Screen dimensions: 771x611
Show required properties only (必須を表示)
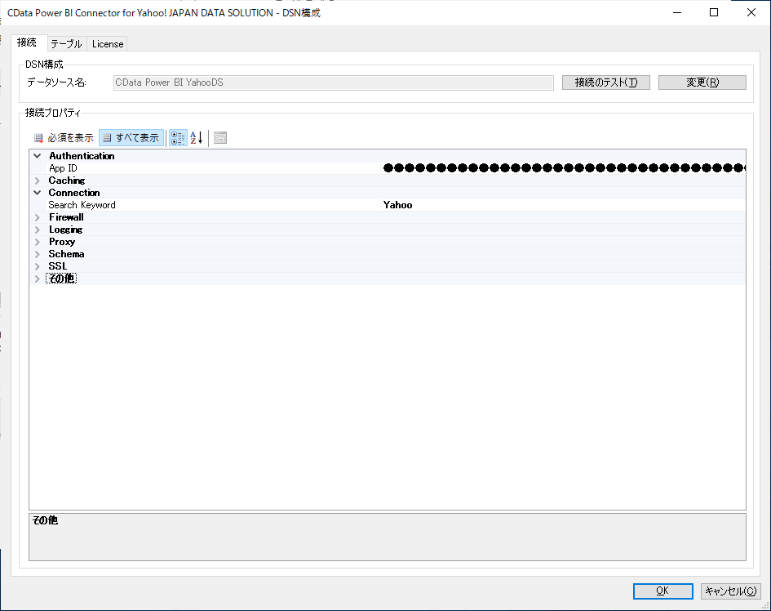pos(64,138)
